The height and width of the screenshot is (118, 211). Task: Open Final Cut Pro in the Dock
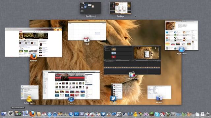pyautogui.click(x=87, y=114)
